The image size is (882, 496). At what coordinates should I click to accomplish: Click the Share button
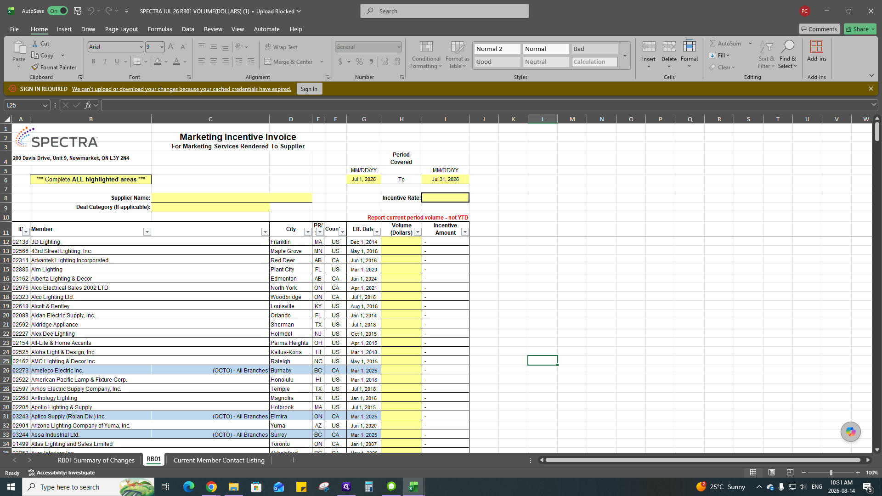860,29
